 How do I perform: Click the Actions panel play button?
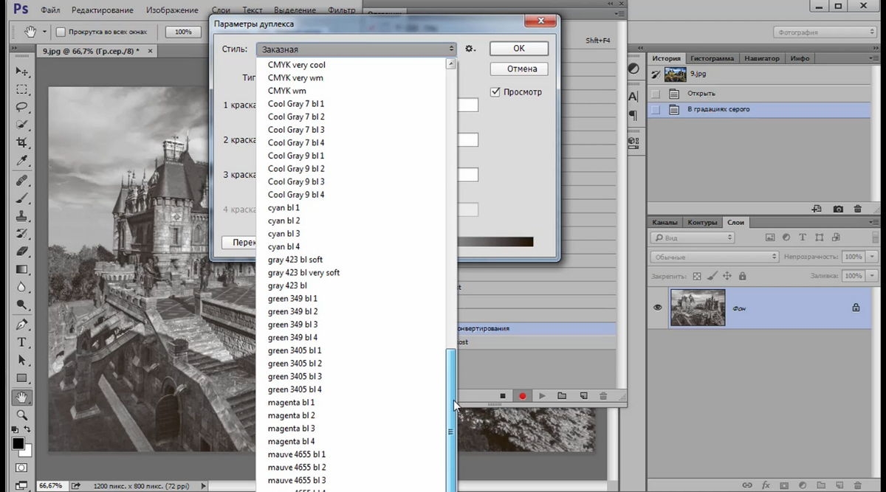[x=543, y=396]
